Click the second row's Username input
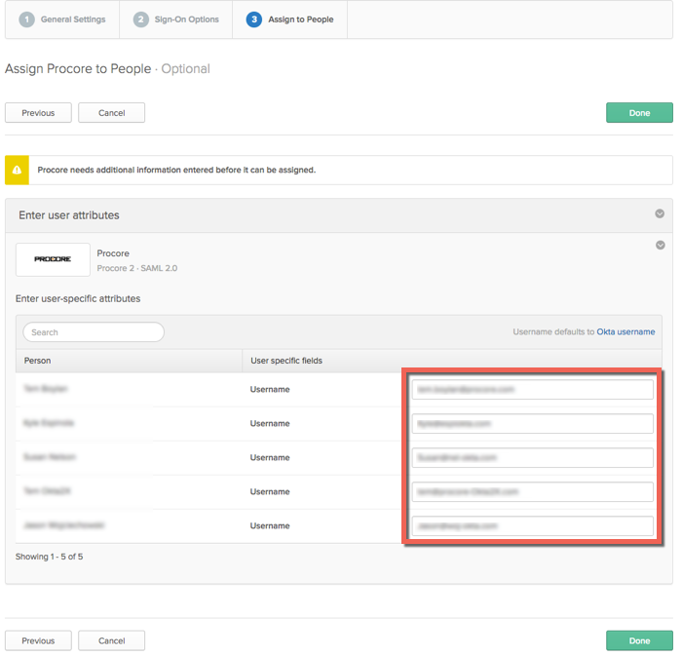This screenshot has height=656, width=682. tap(532, 423)
